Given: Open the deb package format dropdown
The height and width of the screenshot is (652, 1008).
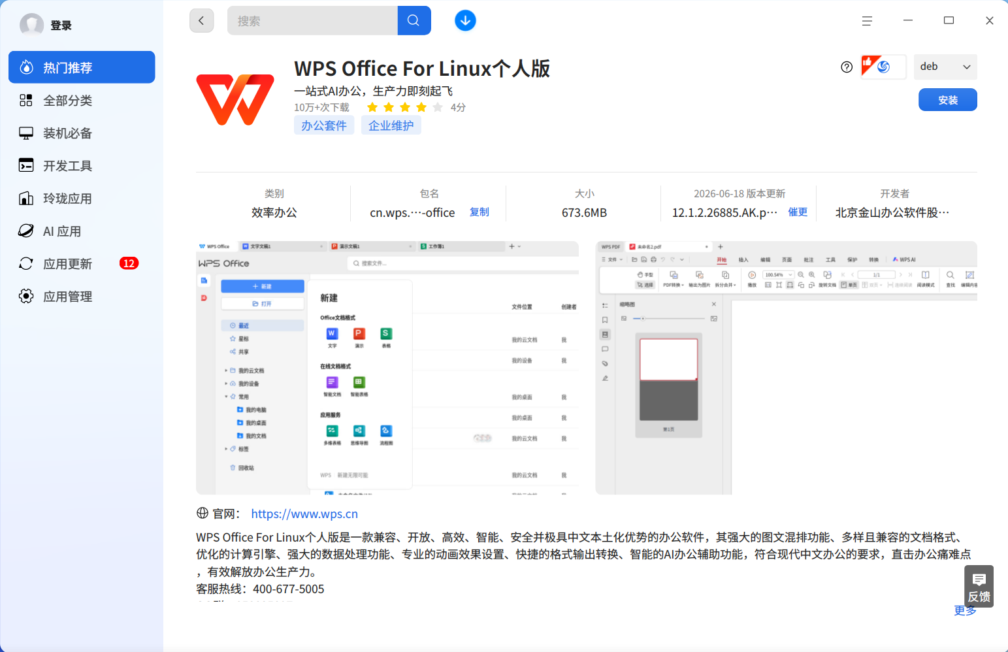Looking at the screenshot, I should [x=945, y=67].
